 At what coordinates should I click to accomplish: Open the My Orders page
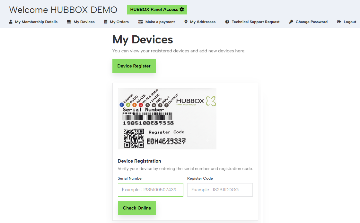click(116, 22)
